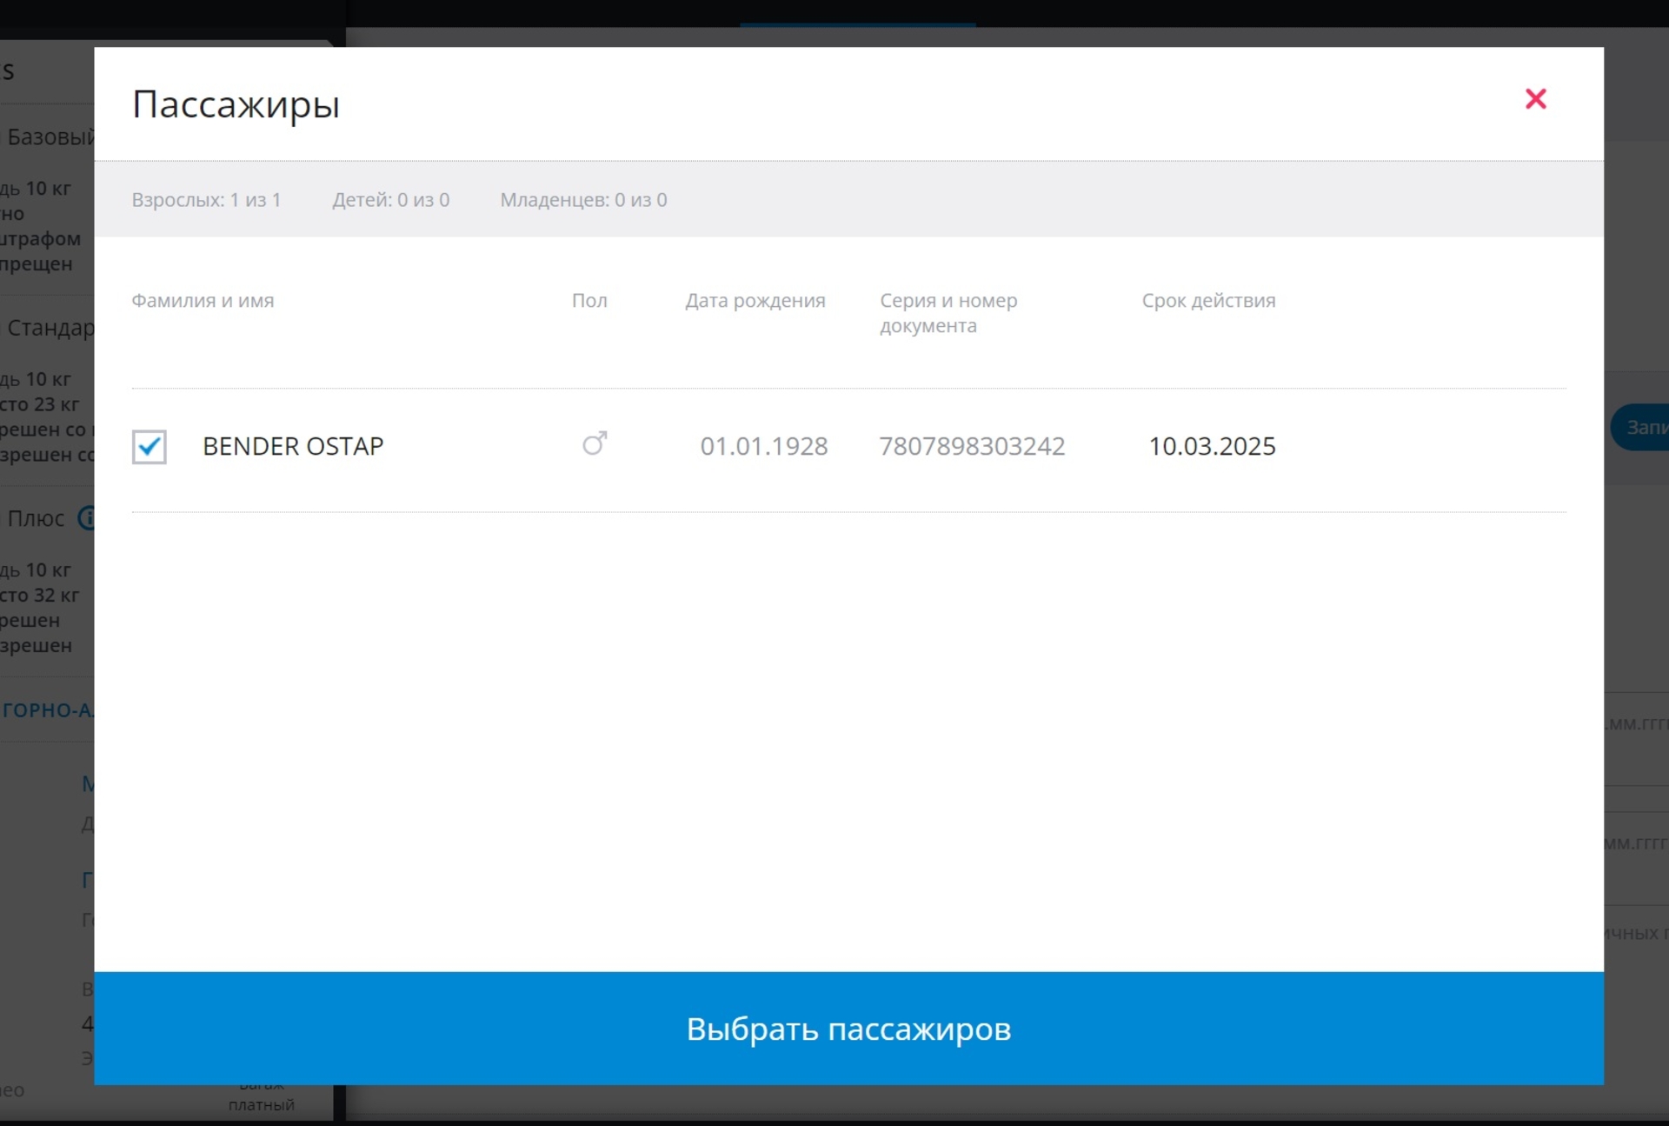
Task: Open the info icon beside Плюс
Action: [x=86, y=518]
